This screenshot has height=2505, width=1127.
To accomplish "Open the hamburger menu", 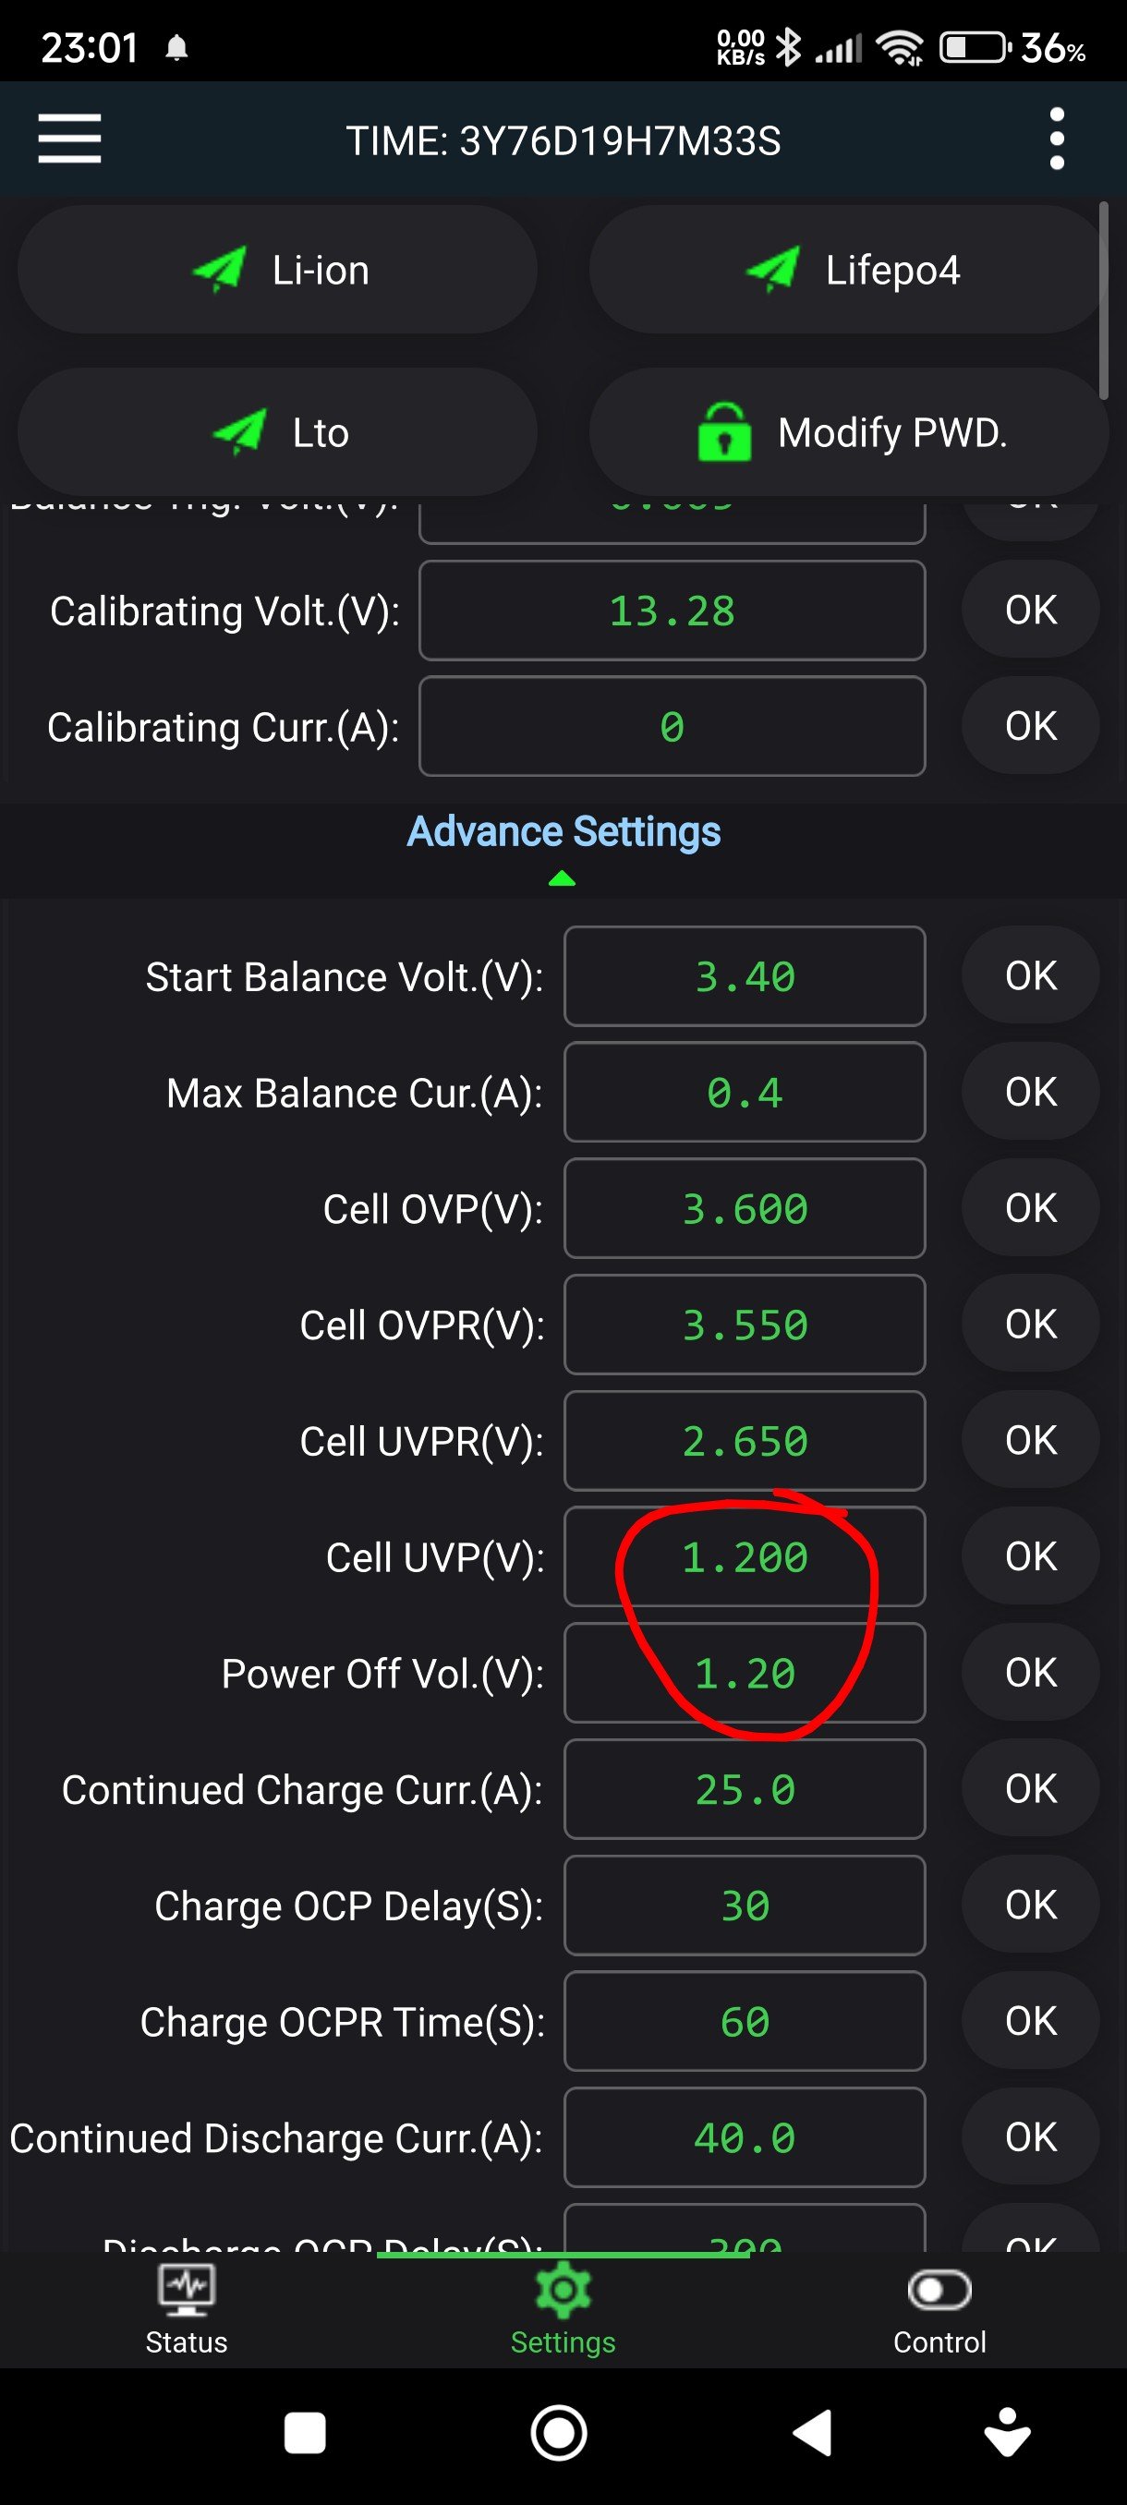I will pos(69,139).
